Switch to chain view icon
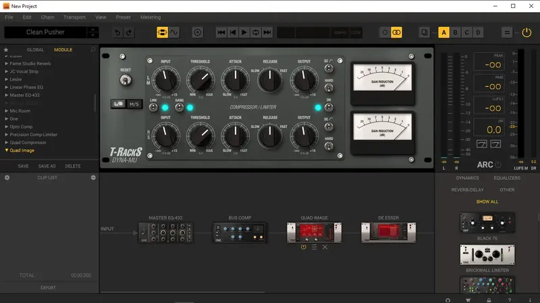This screenshot has width=540, height=303. pos(162,32)
